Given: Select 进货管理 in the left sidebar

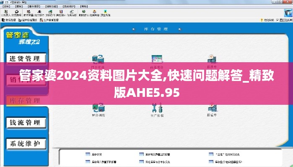Looking at the screenshot, I should [25, 58].
